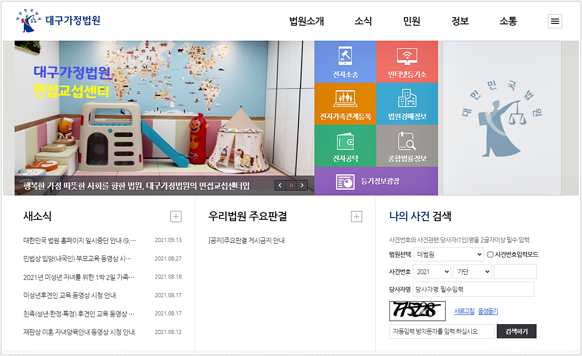
Task: Click the 당사자명 필수입력 field
Action: click(x=473, y=289)
